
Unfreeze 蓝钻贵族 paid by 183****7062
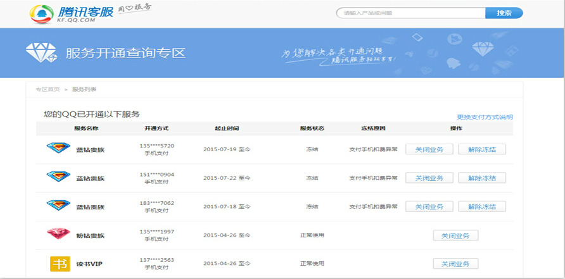[x=482, y=207]
